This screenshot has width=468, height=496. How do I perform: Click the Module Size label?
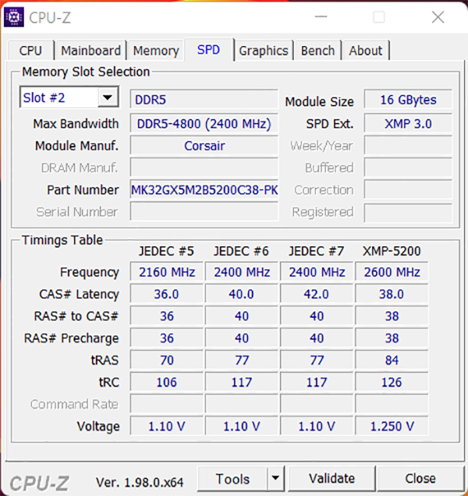[x=319, y=102]
